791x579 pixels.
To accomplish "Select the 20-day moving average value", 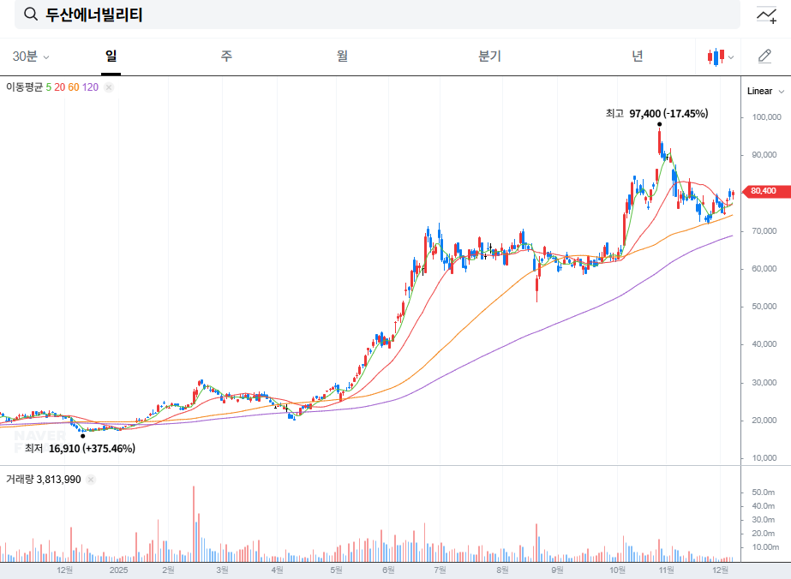I will click(59, 87).
